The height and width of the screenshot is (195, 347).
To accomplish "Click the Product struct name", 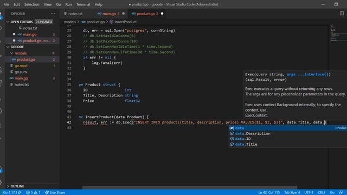I will (93, 84).
